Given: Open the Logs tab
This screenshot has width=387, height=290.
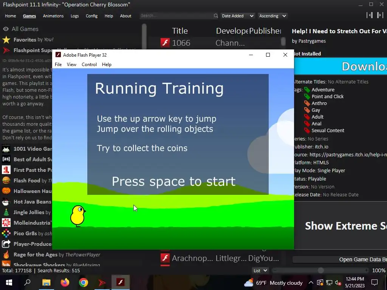Looking at the screenshot, I should point(74,16).
